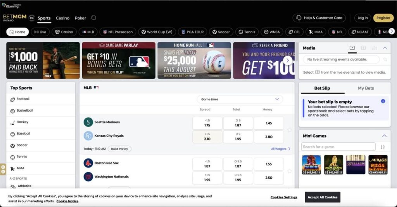Click the bet slip info icon
Screen dimensions: 397x207
383,101
